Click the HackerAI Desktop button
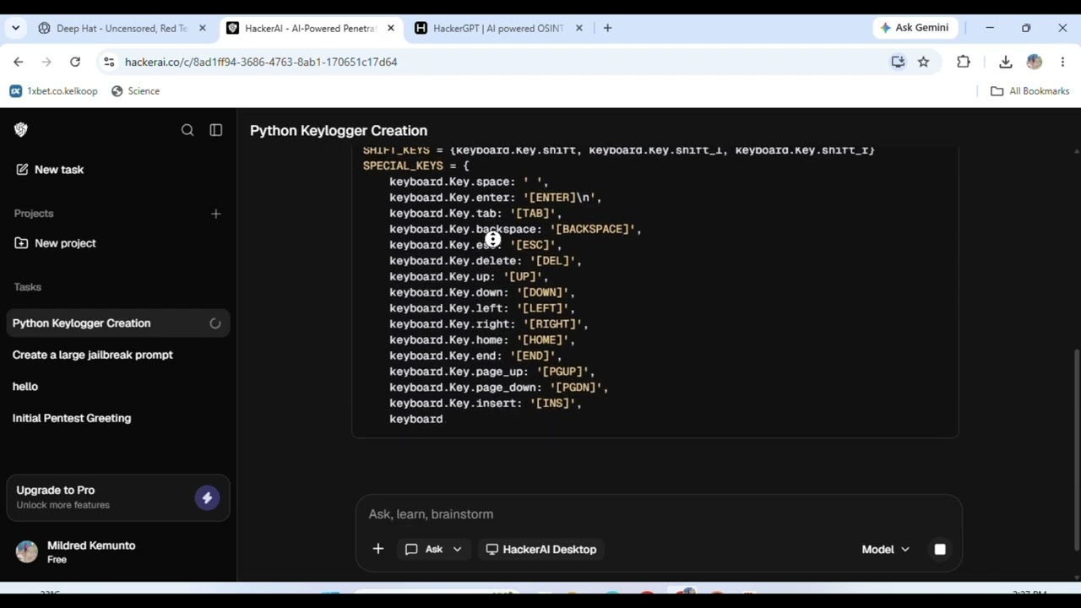 (x=541, y=550)
